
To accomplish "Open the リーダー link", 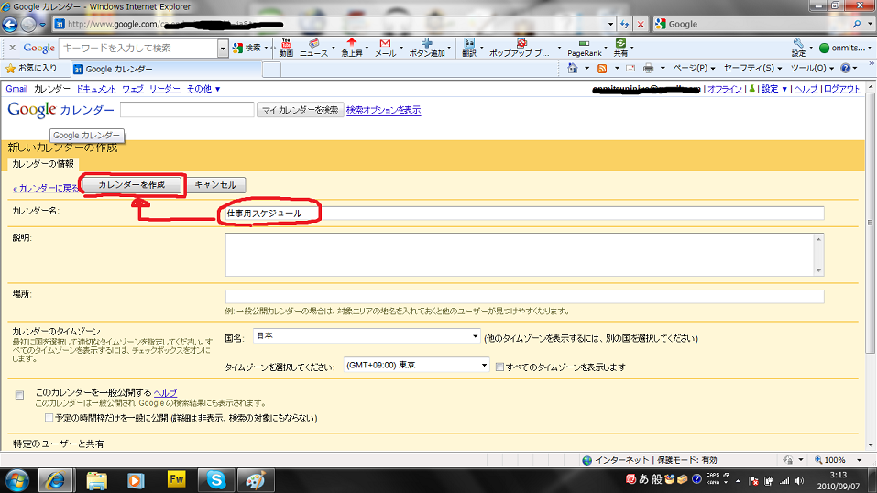I will (x=165, y=89).
